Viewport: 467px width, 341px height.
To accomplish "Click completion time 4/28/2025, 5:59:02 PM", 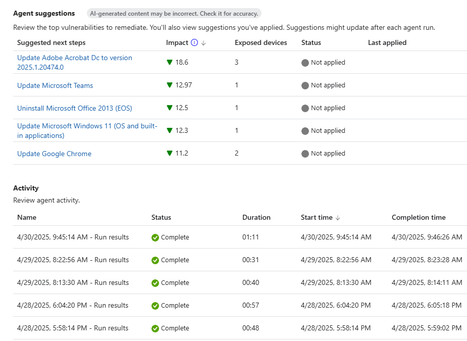I will (x=427, y=328).
